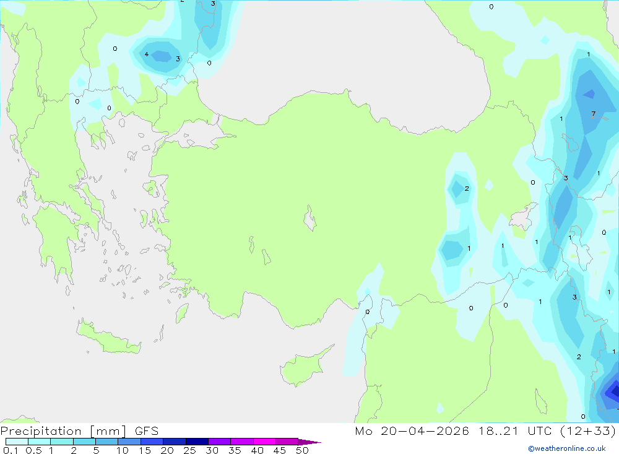Click the "4" precipitation value on map
This screenshot has height=454, width=619.
pos(147,54)
